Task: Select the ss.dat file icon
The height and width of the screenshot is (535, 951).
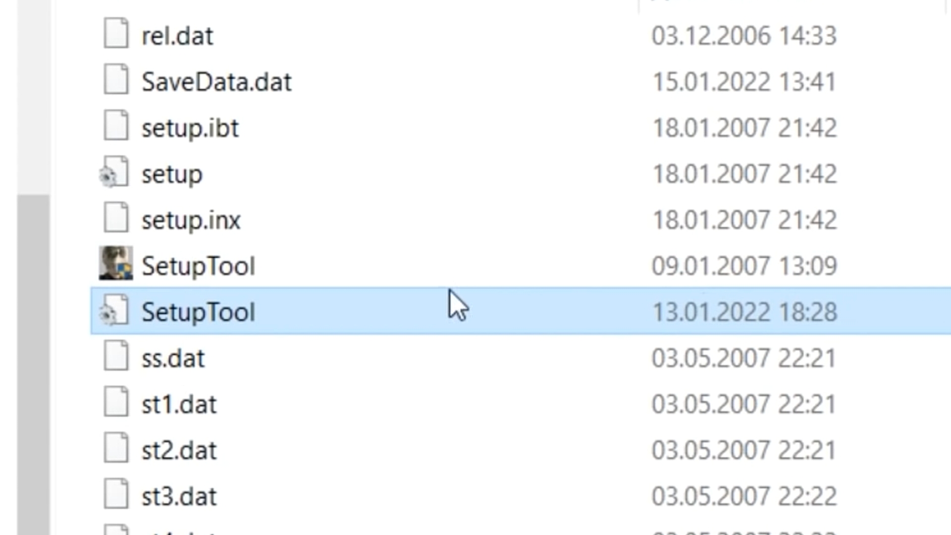Action: [x=116, y=356]
